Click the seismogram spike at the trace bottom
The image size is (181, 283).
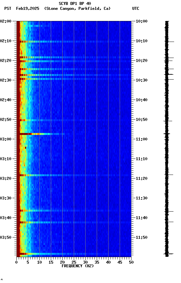(168, 254)
